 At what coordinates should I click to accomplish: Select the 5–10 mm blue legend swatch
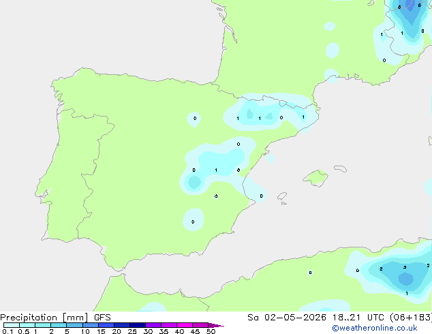point(75,325)
